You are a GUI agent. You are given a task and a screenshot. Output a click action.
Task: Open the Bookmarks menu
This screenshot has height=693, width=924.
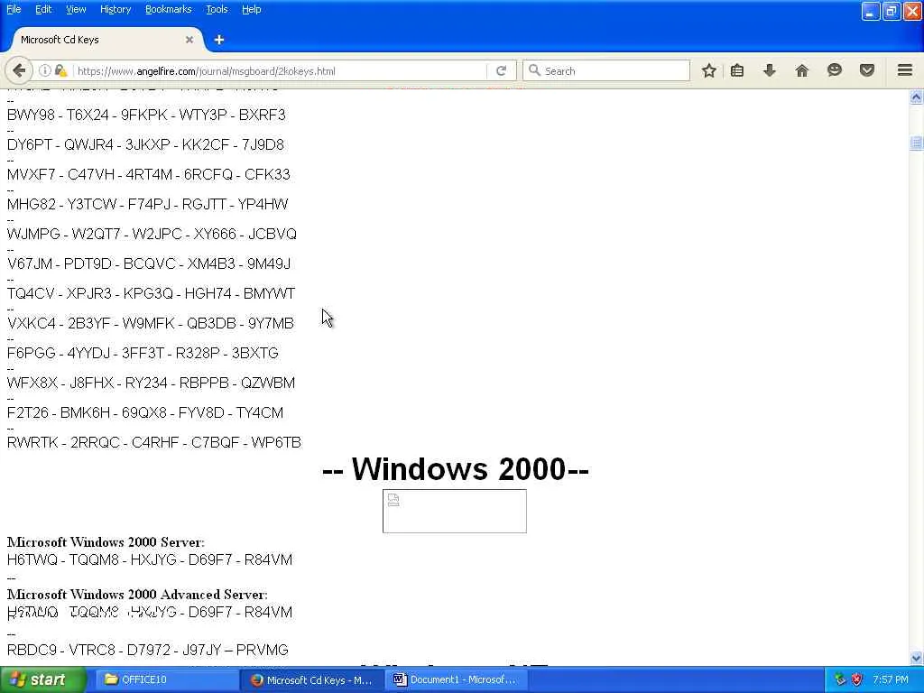pyautogui.click(x=169, y=9)
